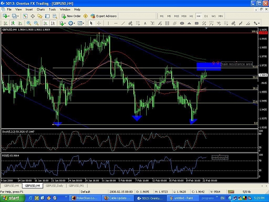
Task: Open the Market Watch panel
Action: tap(25, 16)
